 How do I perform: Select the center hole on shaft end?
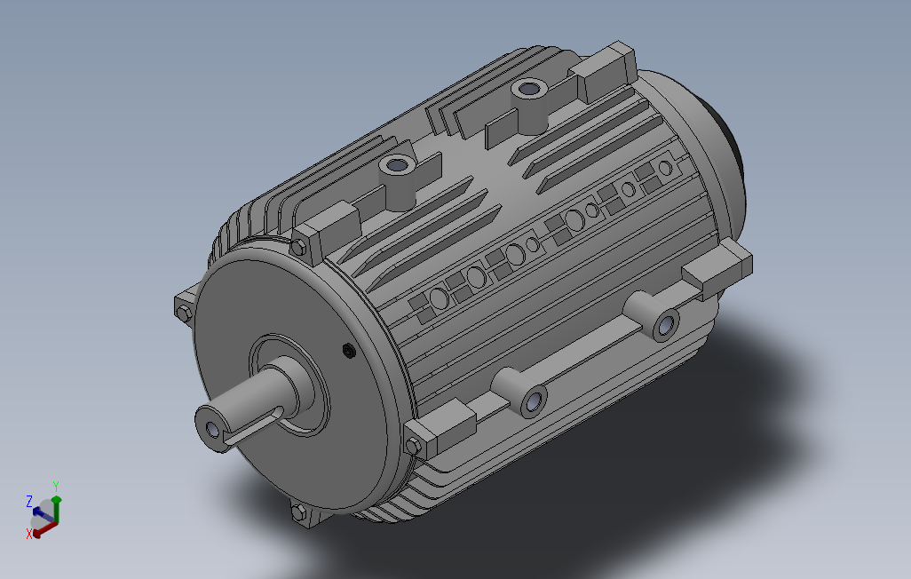[212, 430]
